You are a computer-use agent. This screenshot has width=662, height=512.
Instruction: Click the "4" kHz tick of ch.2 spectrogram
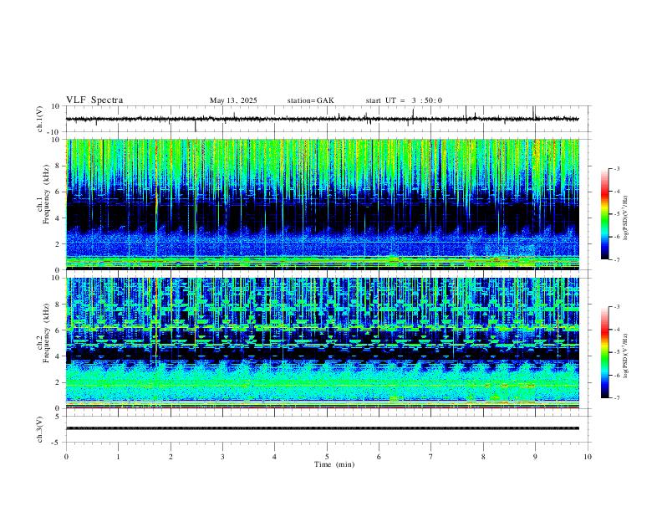coord(59,356)
